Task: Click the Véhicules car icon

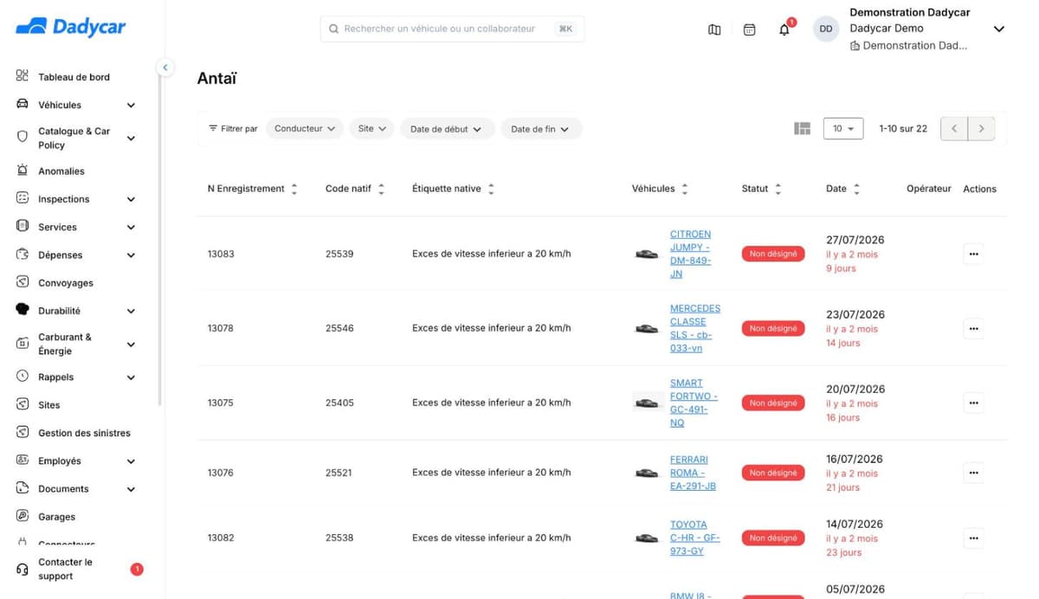Action: pyautogui.click(x=23, y=104)
